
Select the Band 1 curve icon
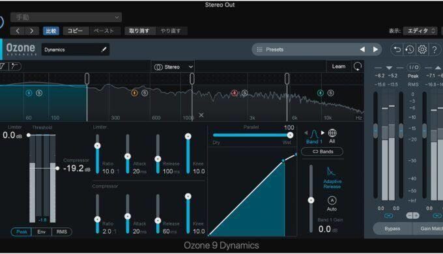pyautogui.click(x=314, y=134)
